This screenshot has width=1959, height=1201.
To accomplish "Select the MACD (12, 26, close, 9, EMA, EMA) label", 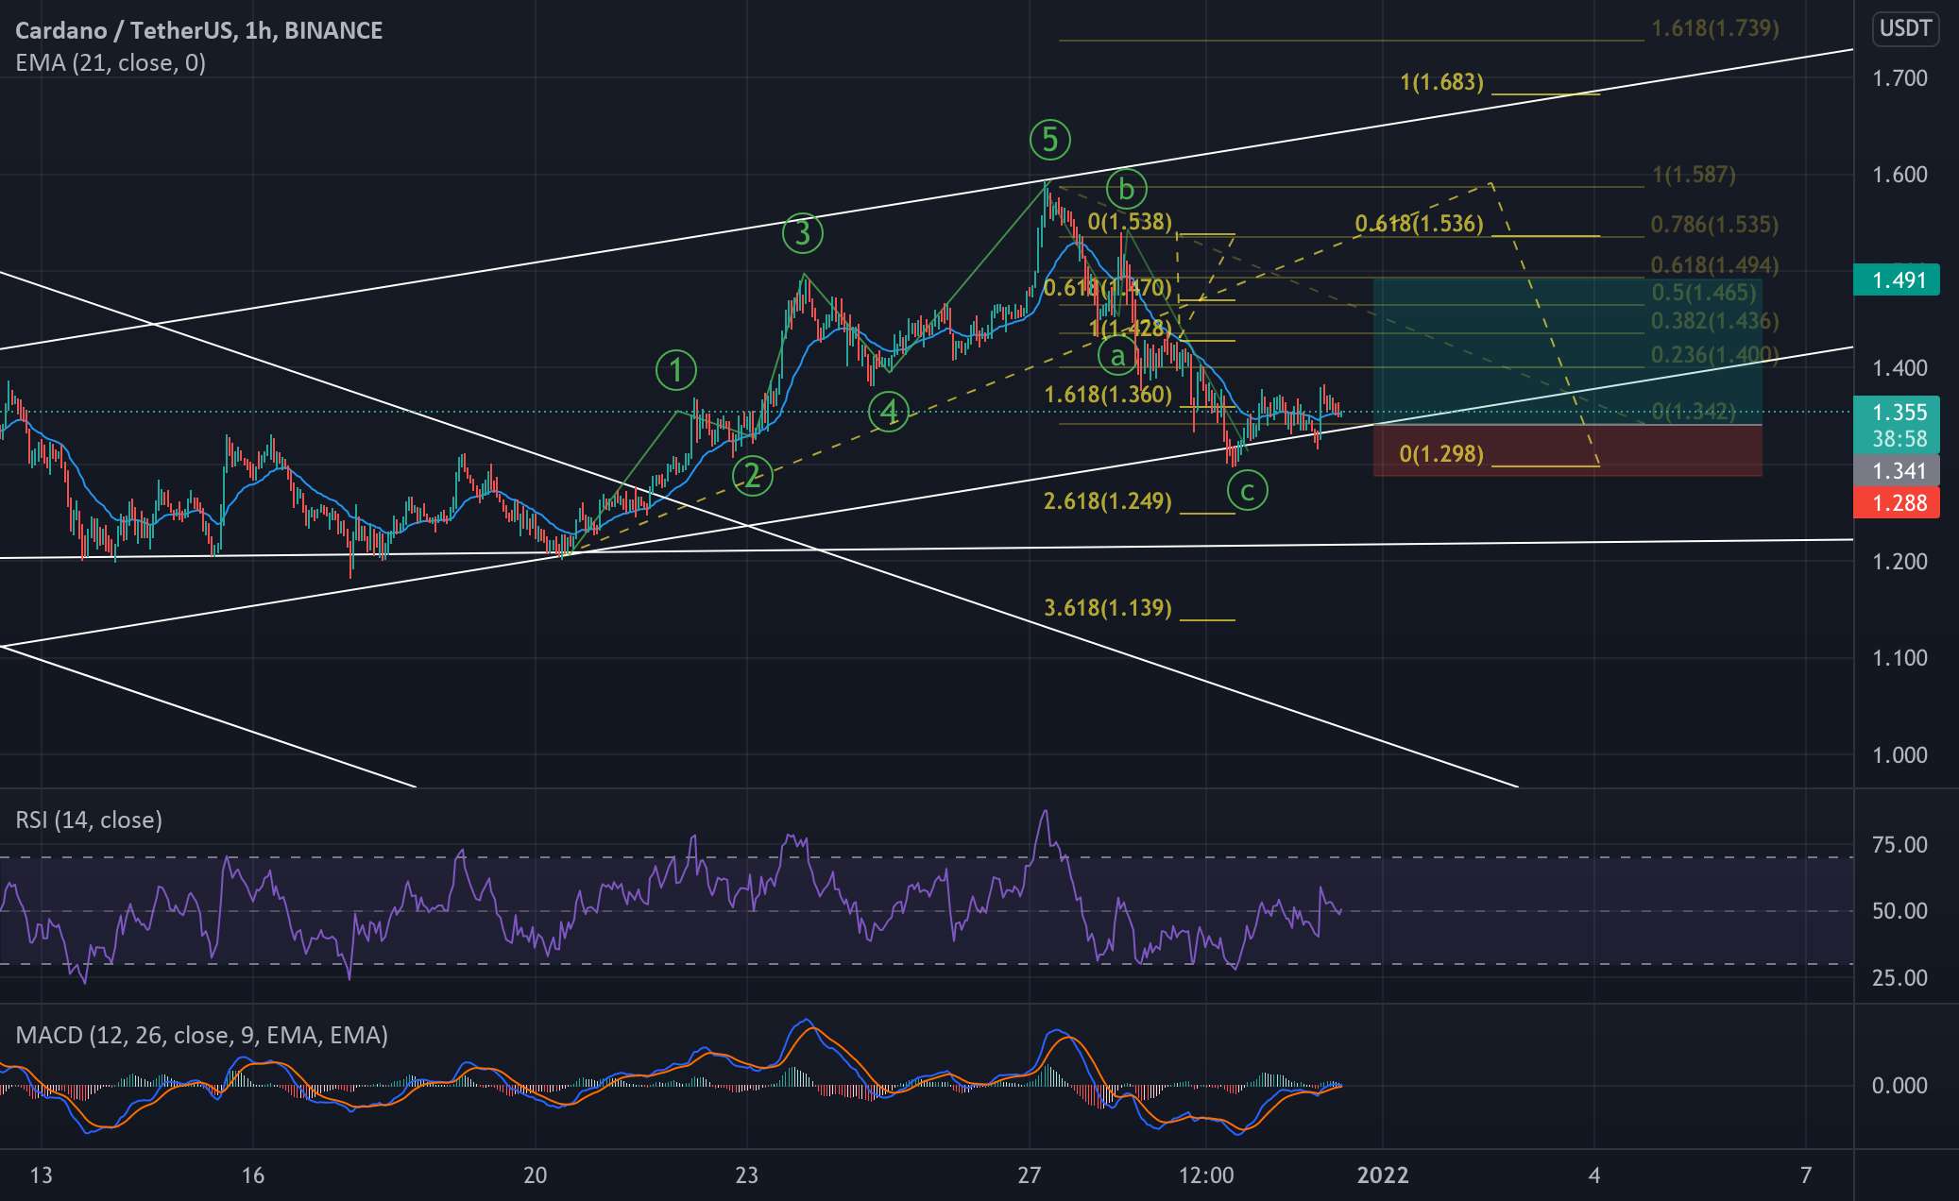I will coord(202,1035).
